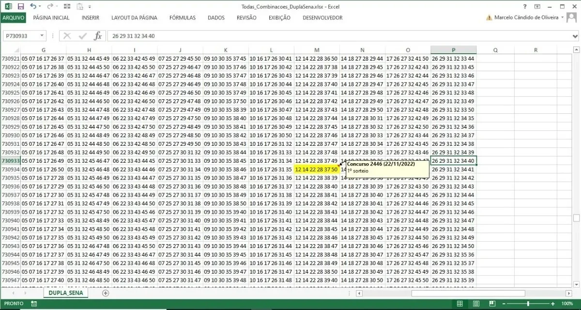Select column P header
The image size is (581, 310).
pyautogui.click(x=453, y=50)
